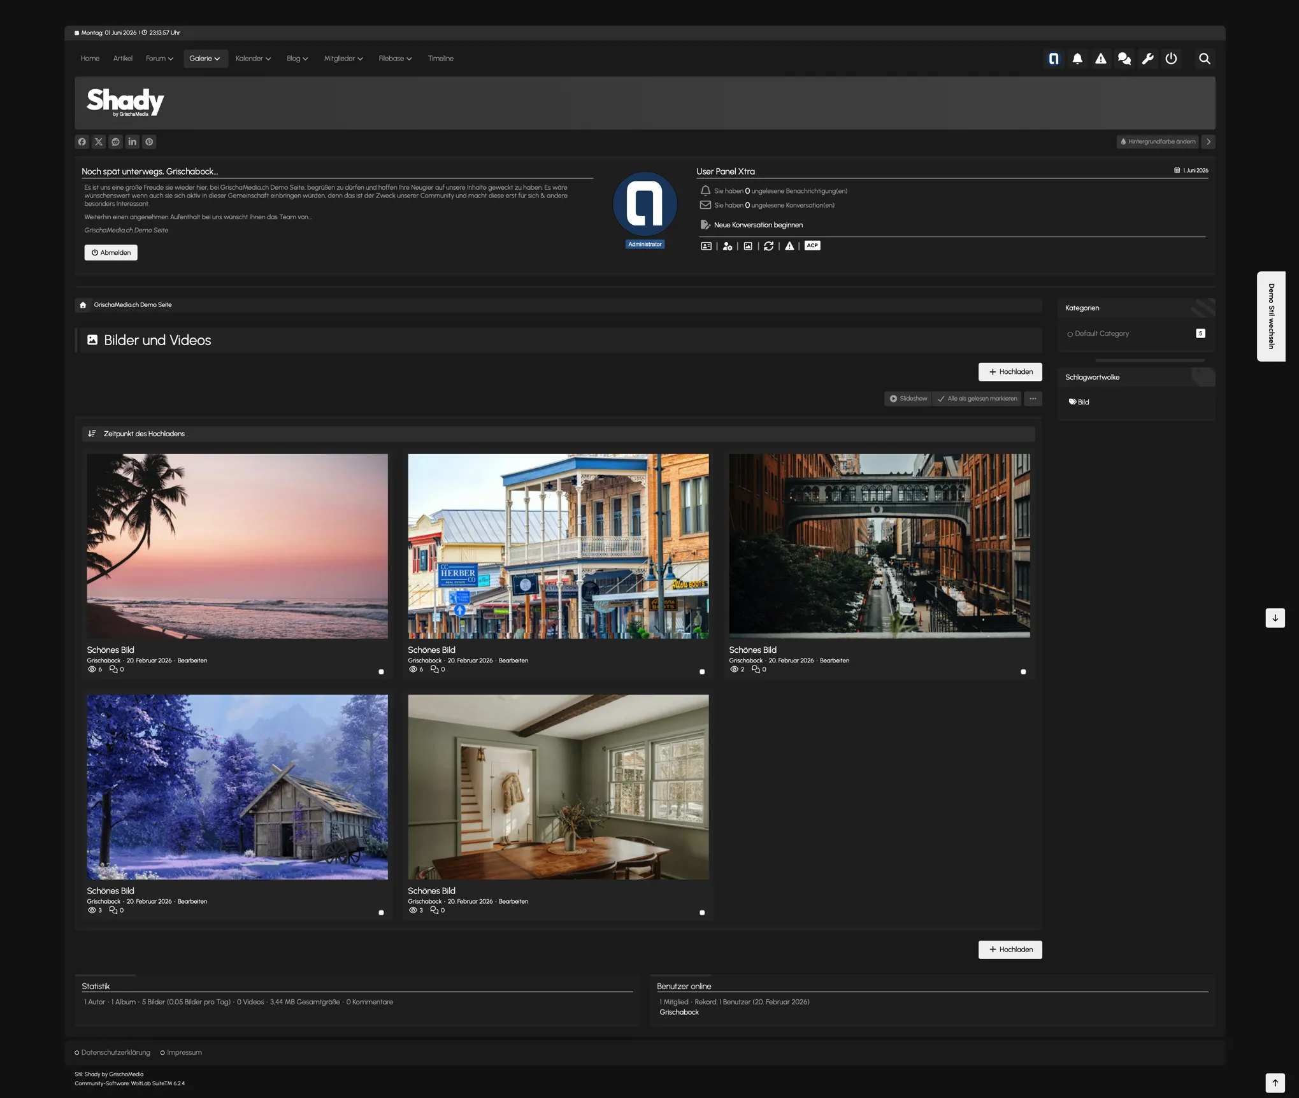Open the profile card icon in User Panel Xtra
Viewport: 1299px width, 1098px height.
tap(706, 246)
